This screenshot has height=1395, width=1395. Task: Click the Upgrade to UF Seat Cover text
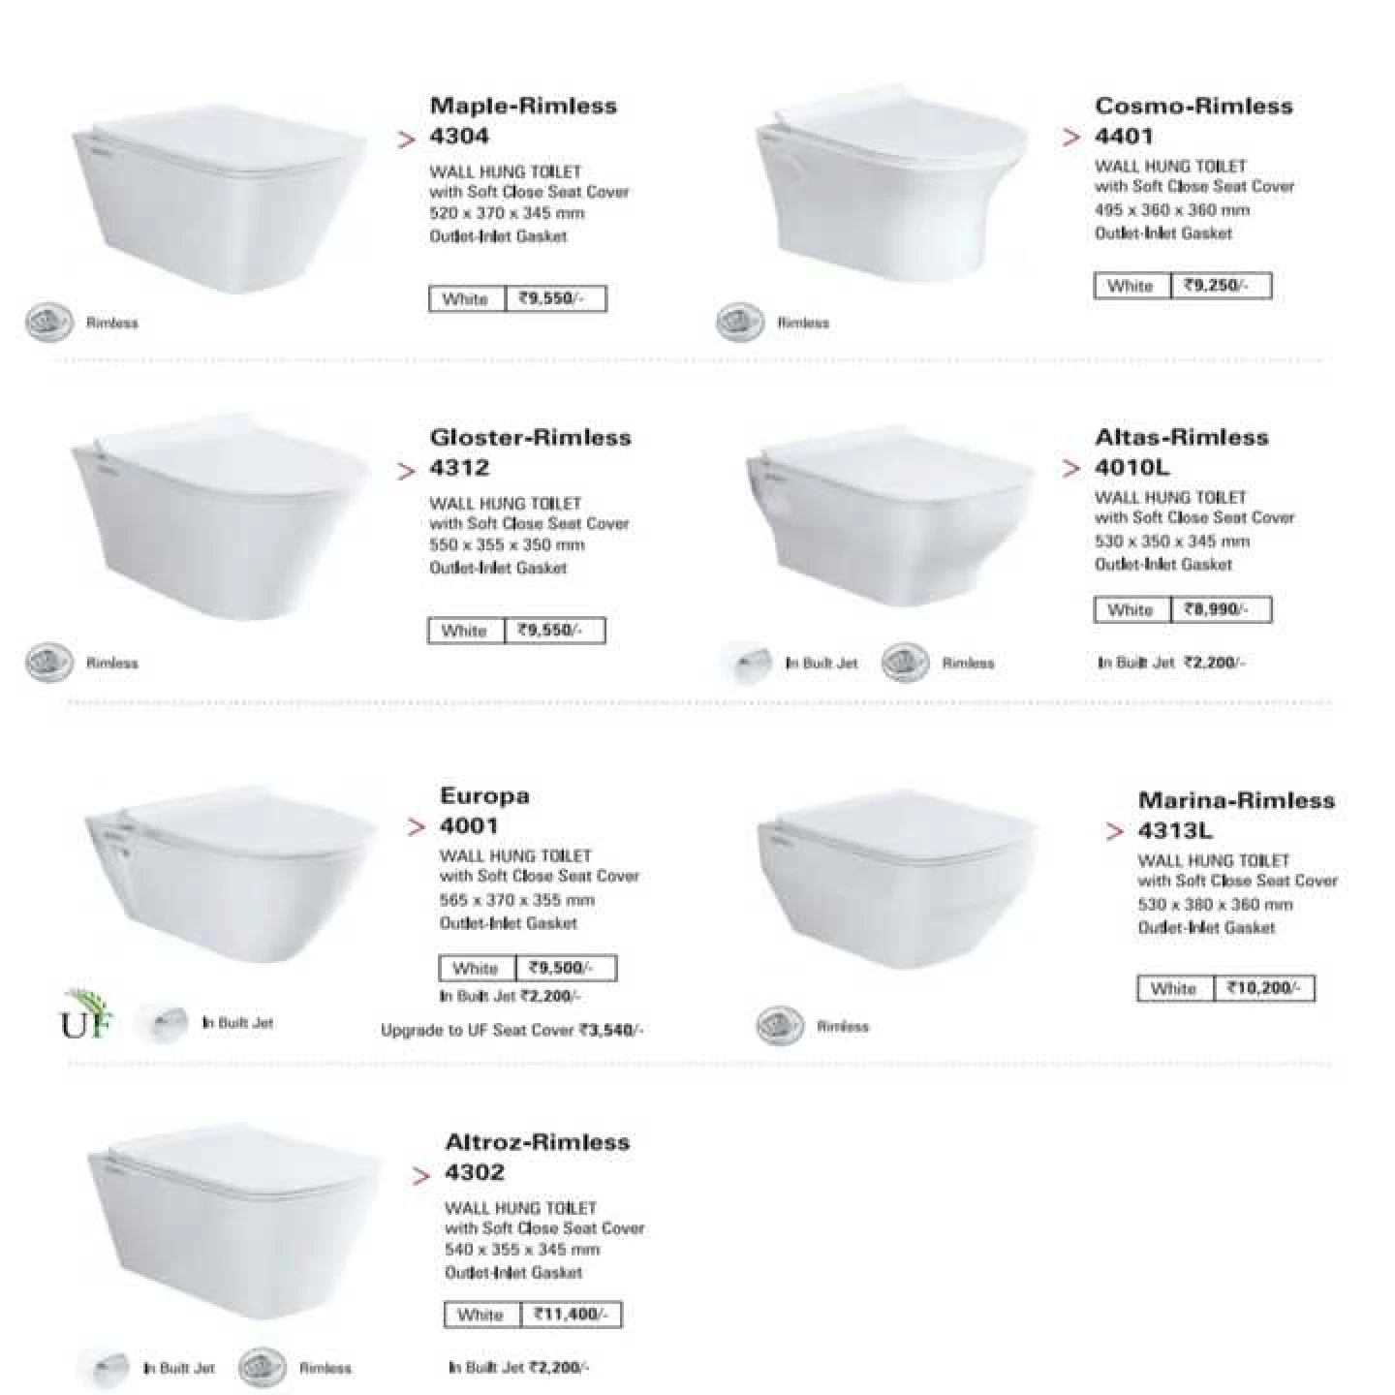click(512, 1030)
